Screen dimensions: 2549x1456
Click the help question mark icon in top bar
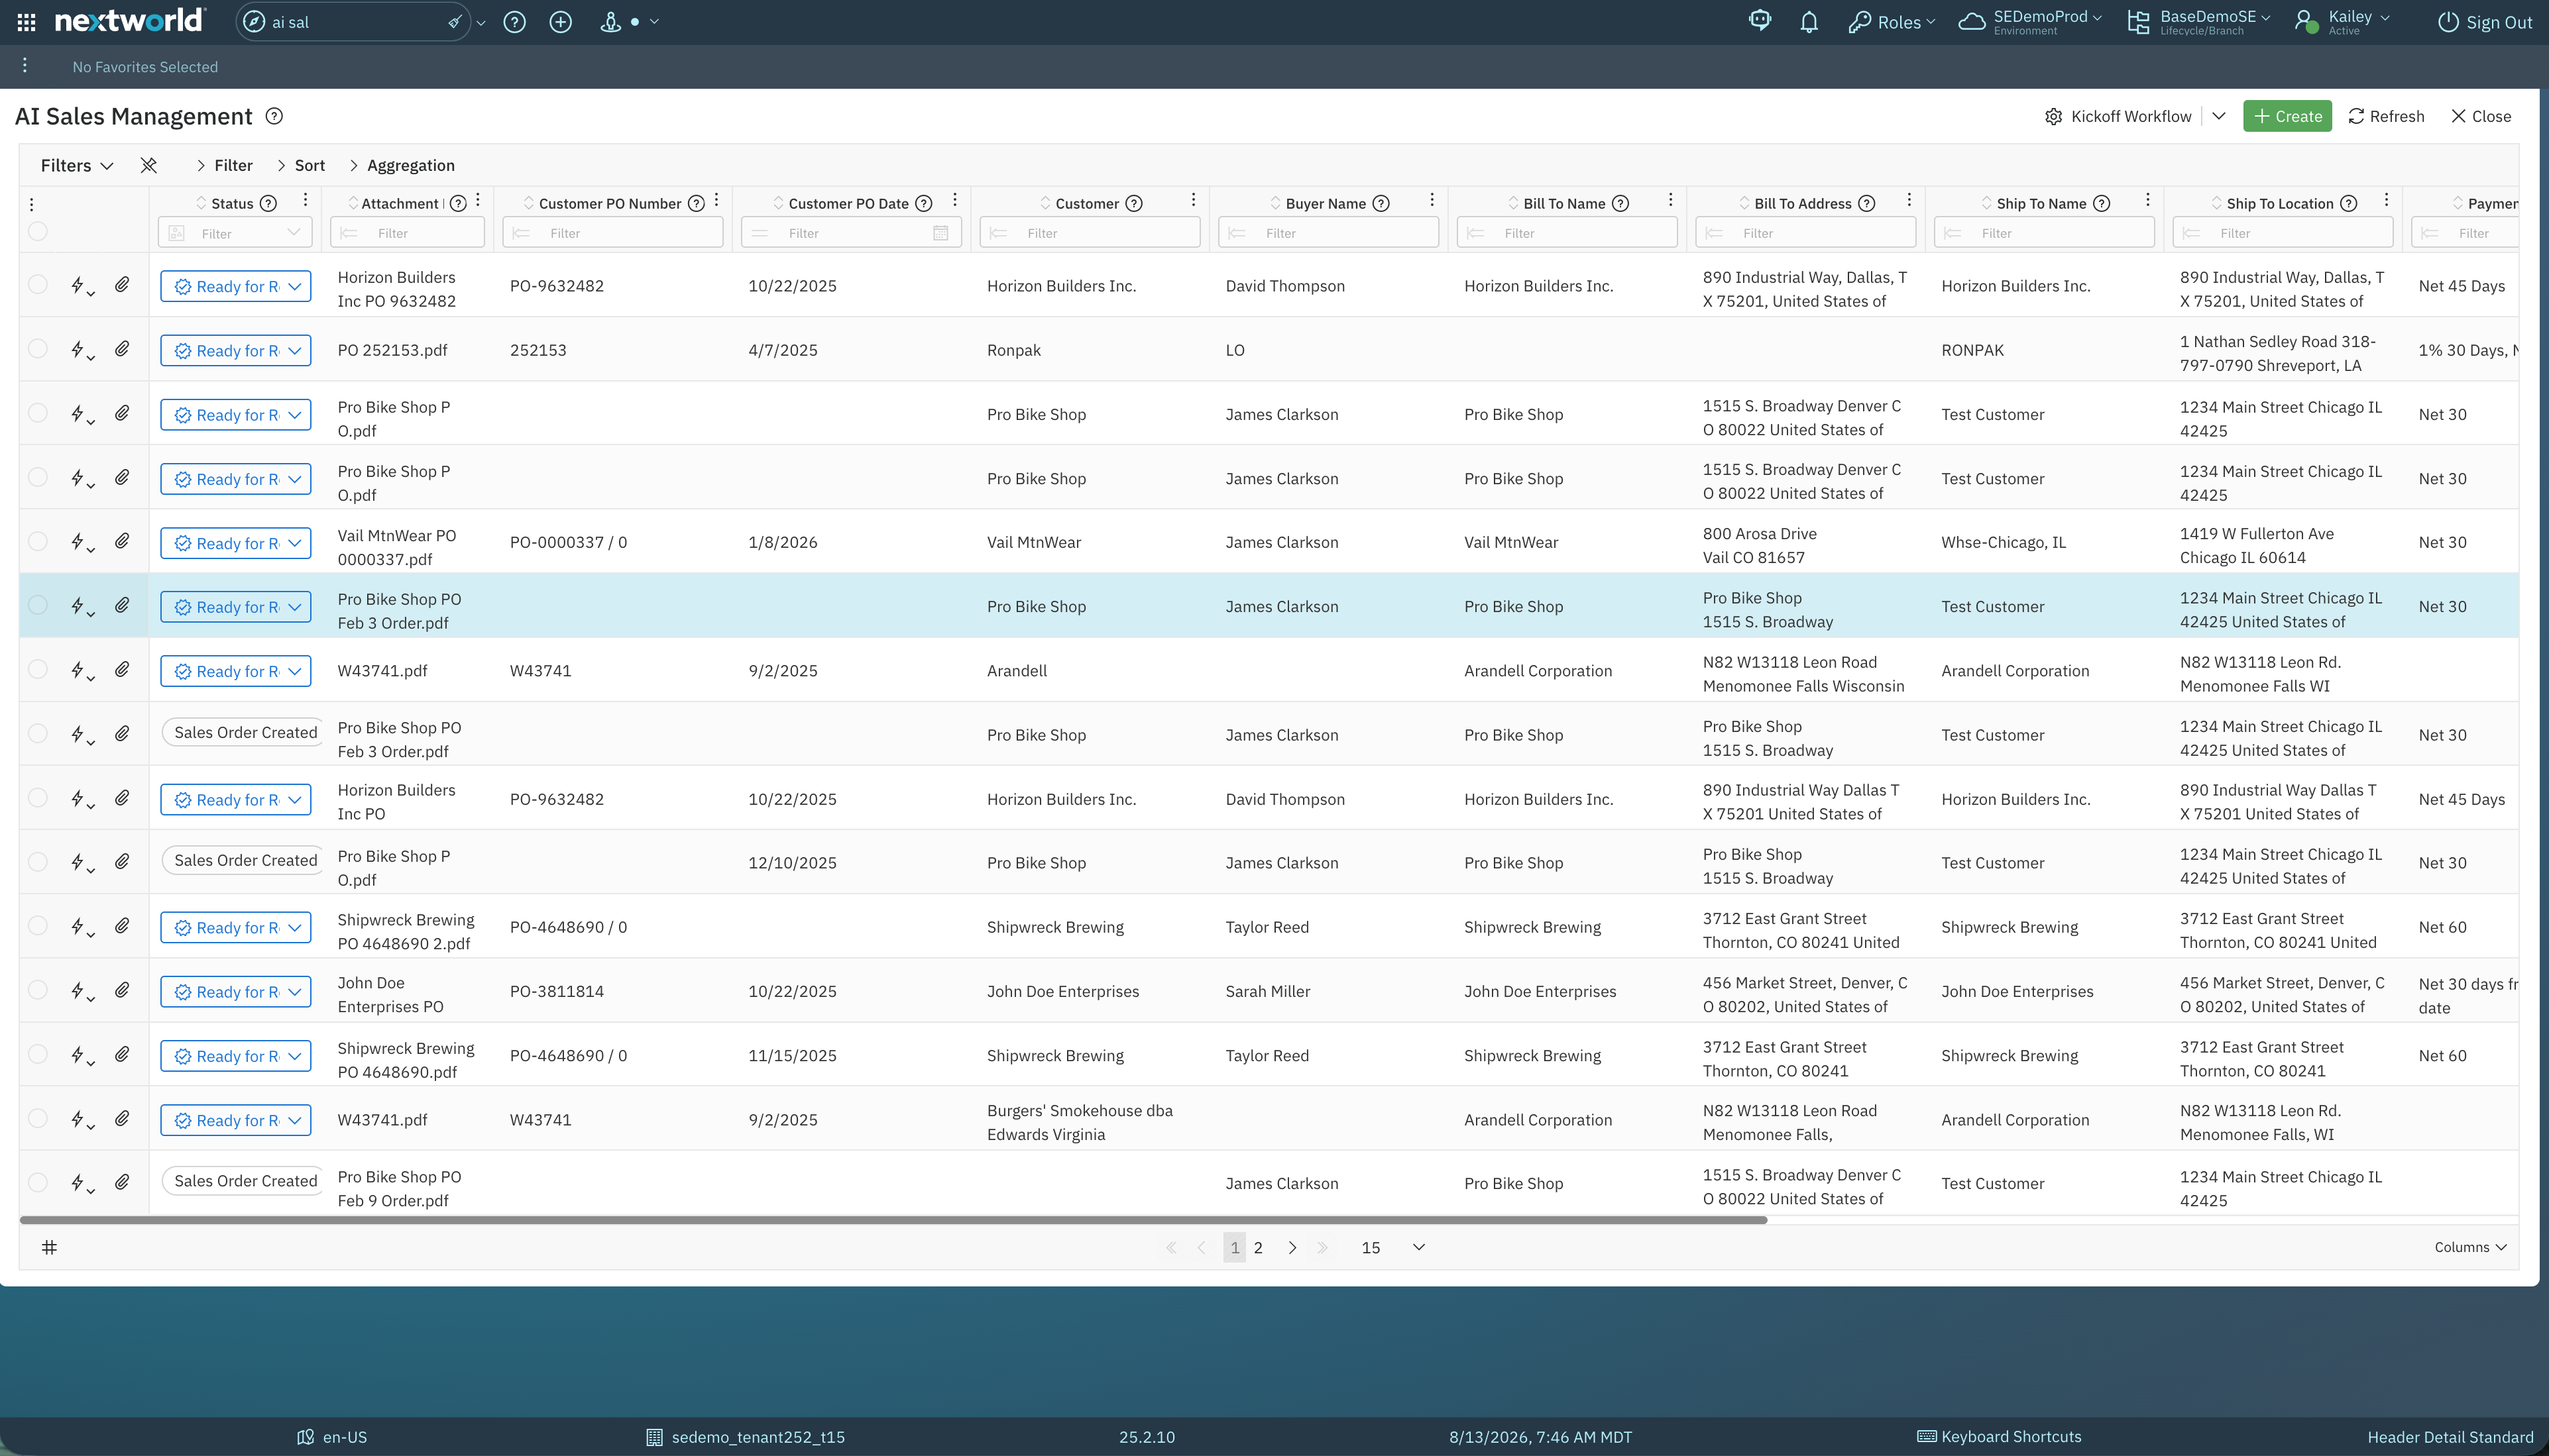[514, 22]
